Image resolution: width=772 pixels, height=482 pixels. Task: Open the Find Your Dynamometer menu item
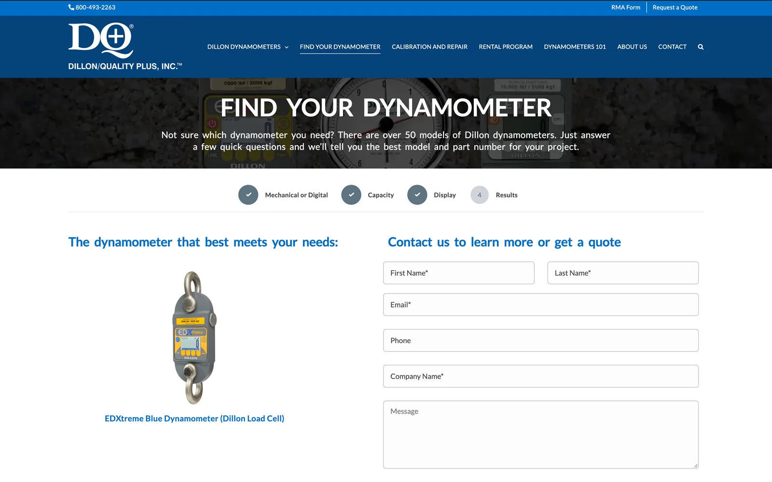coord(340,47)
